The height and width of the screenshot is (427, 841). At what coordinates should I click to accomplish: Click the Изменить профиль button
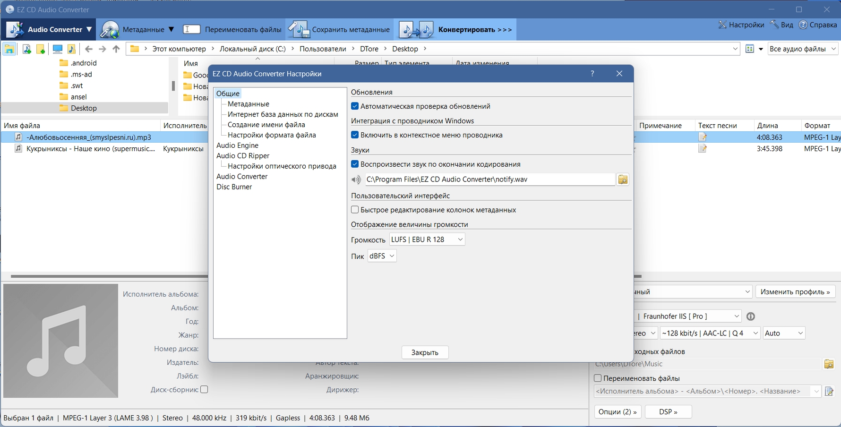[x=795, y=291]
